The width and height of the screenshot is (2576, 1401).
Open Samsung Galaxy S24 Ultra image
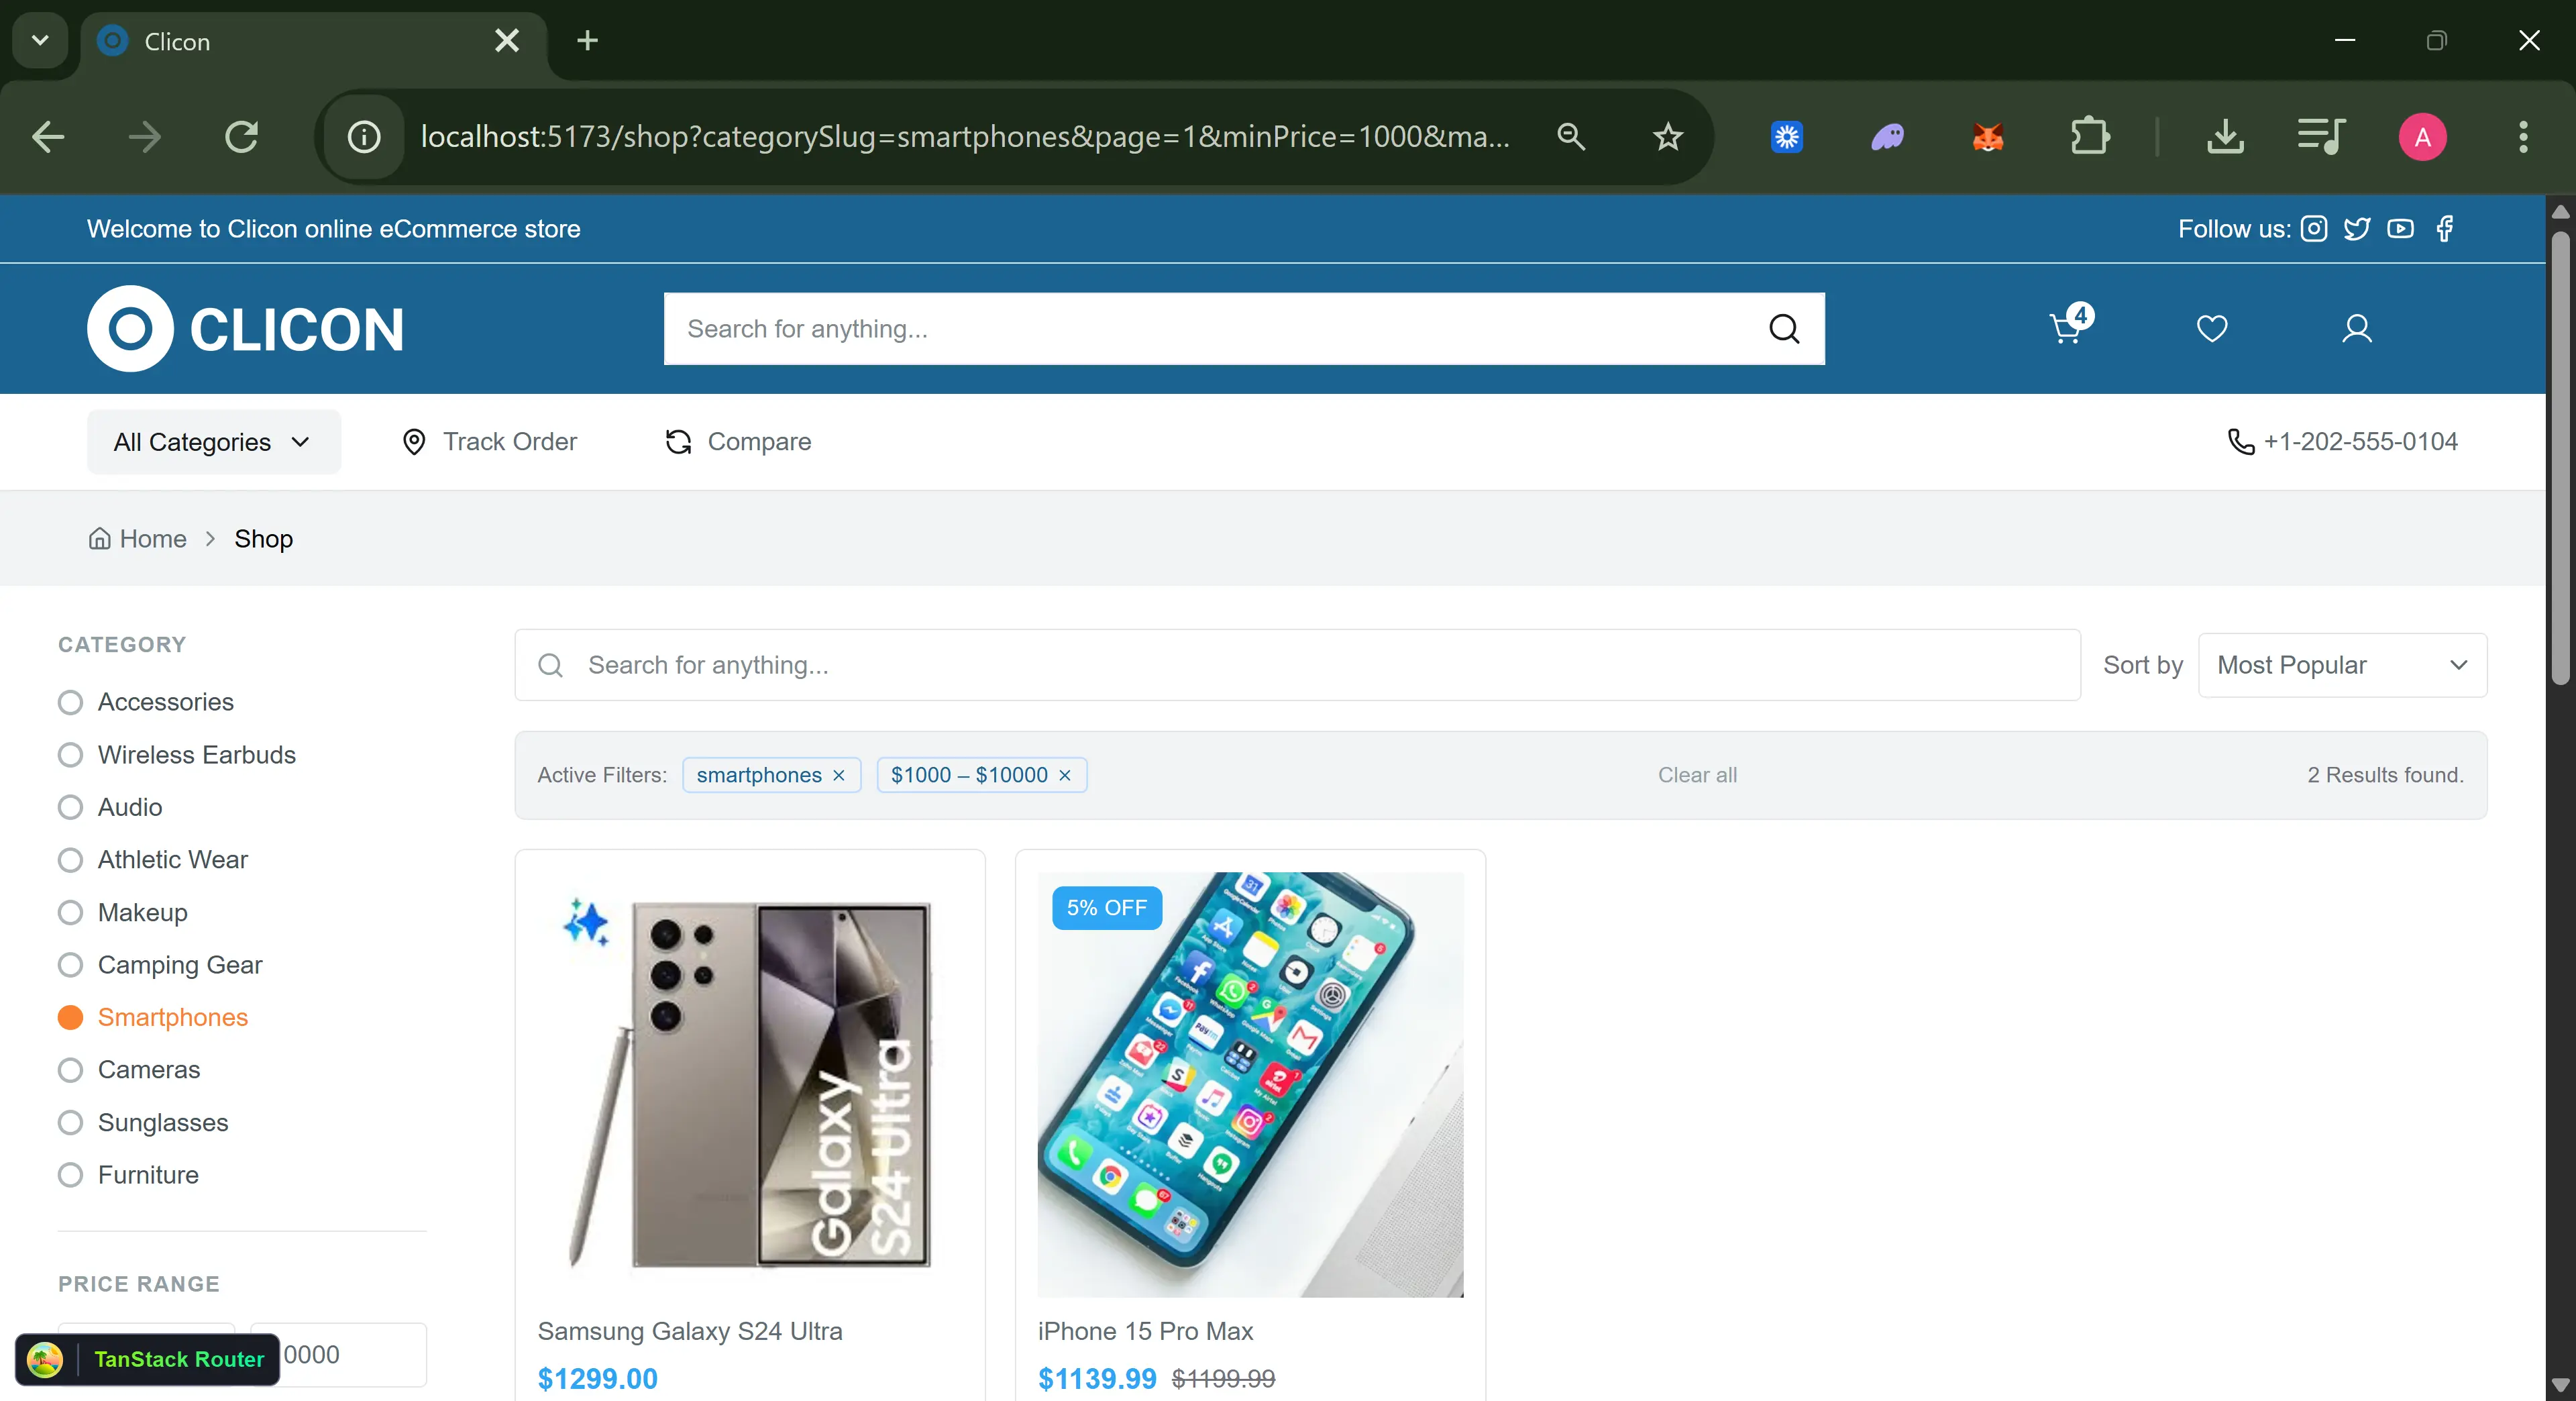click(750, 1084)
